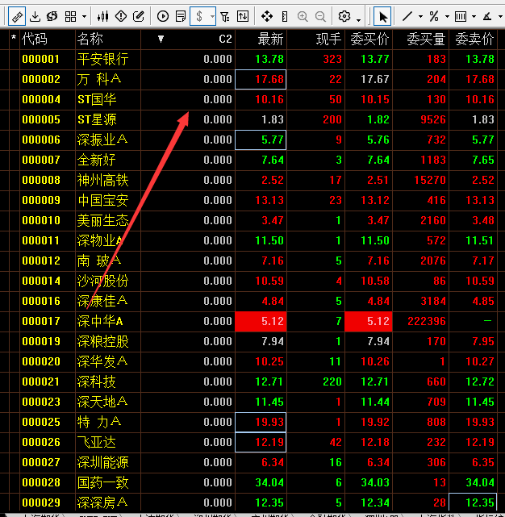Click bid volume 222396 for 深中华A
The image size is (505, 517).
click(x=427, y=321)
